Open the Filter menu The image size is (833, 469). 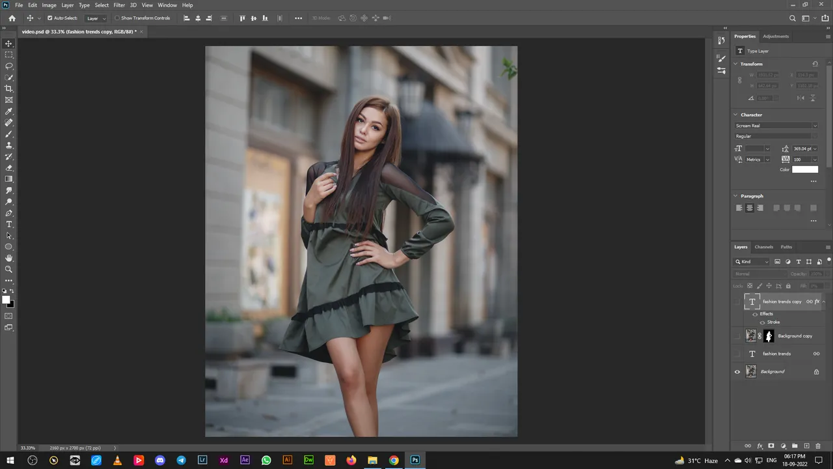coord(119,5)
